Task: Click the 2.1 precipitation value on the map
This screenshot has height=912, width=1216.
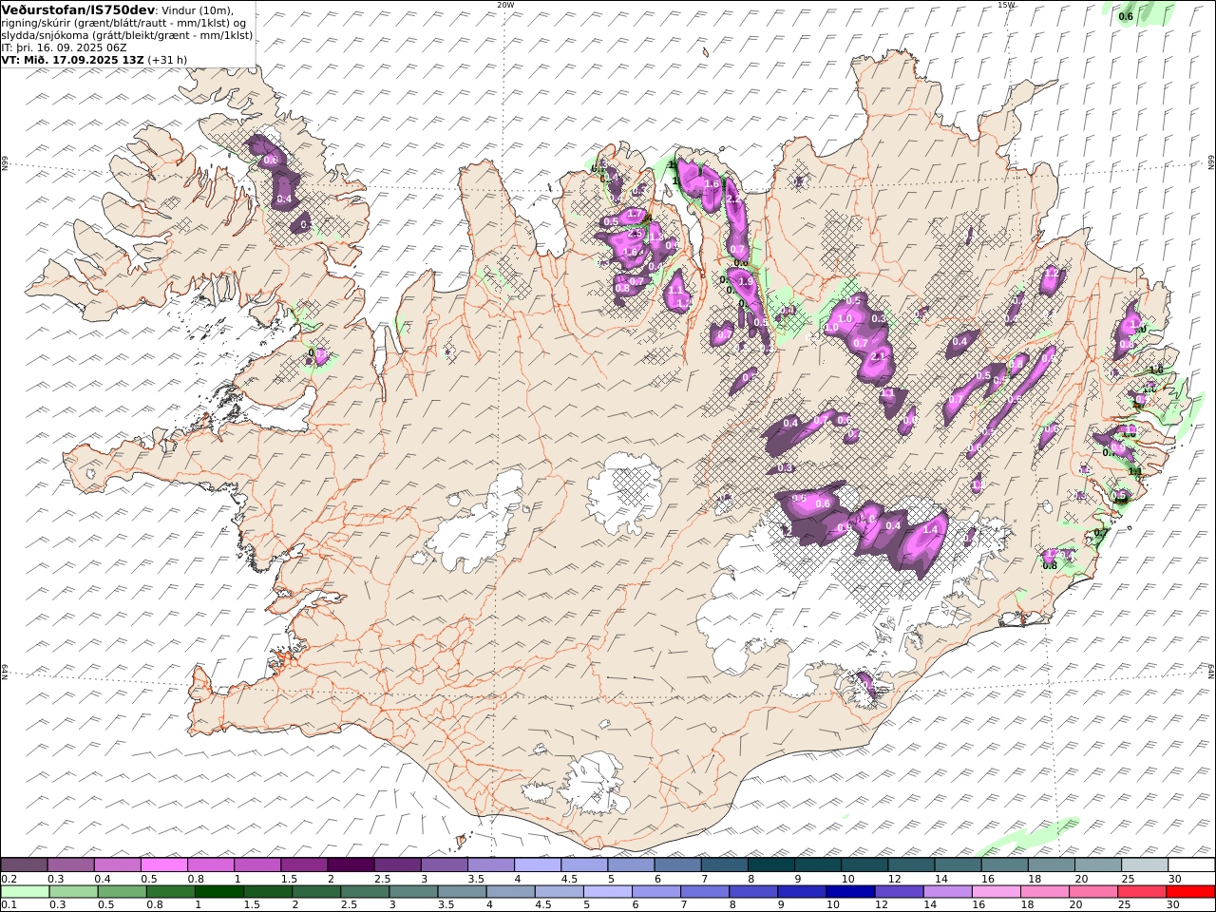Action: coord(878,356)
